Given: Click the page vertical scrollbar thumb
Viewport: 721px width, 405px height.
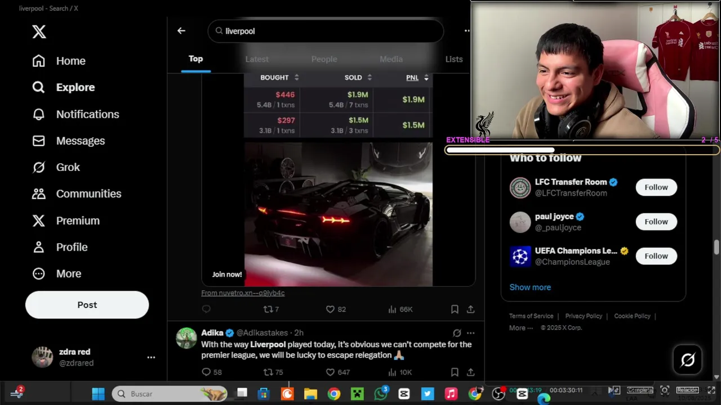Looking at the screenshot, I should [716, 247].
